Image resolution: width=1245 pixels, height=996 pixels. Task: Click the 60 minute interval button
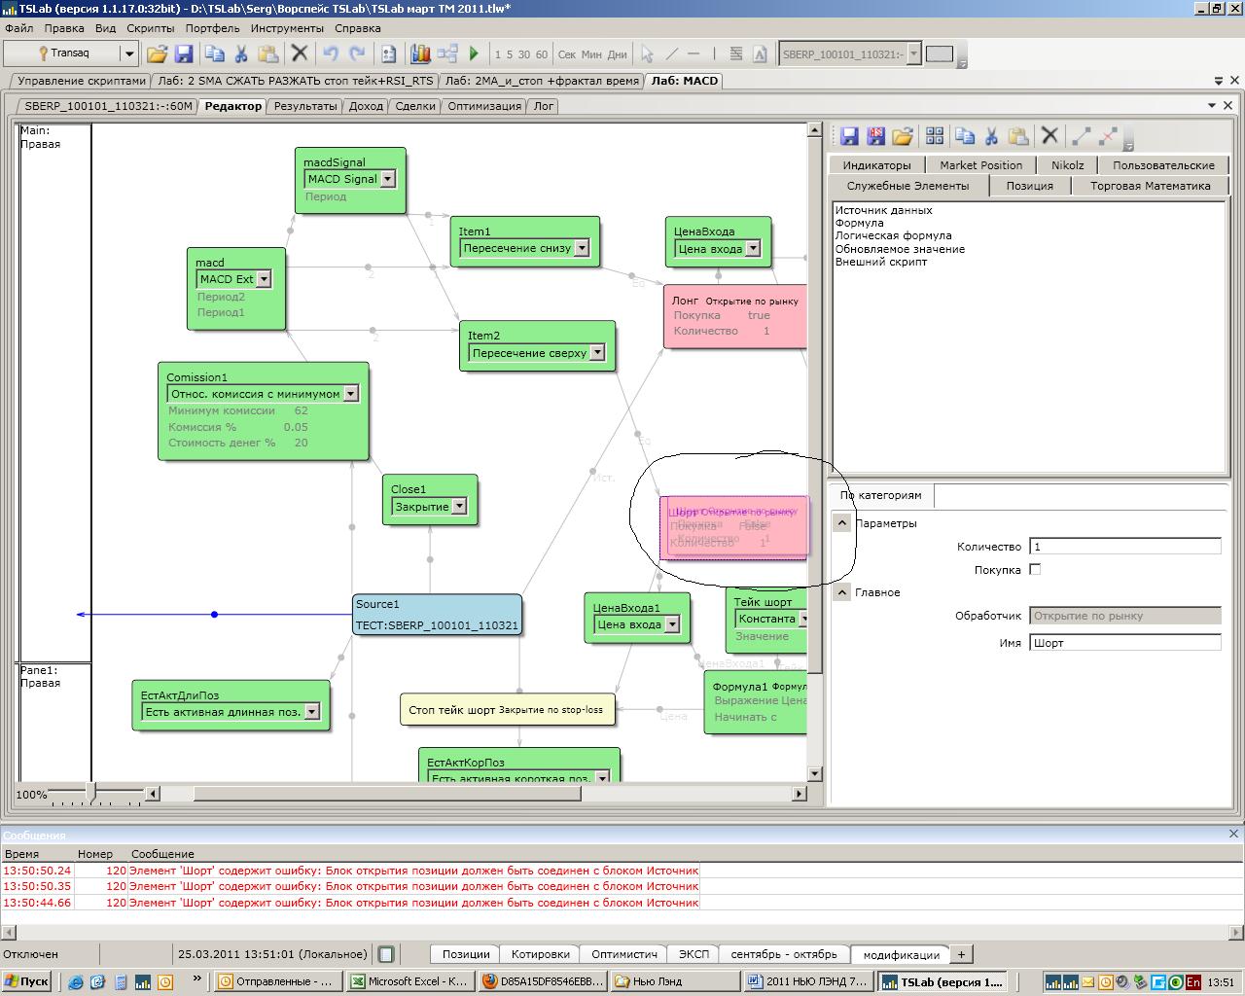pyautogui.click(x=542, y=54)
